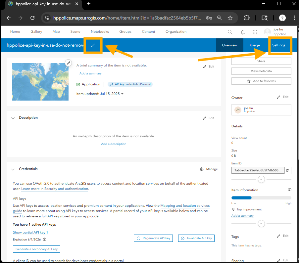Click the Add a summary link under the brief summary
The width and height of the screenshot is (299, 263).
90,73
